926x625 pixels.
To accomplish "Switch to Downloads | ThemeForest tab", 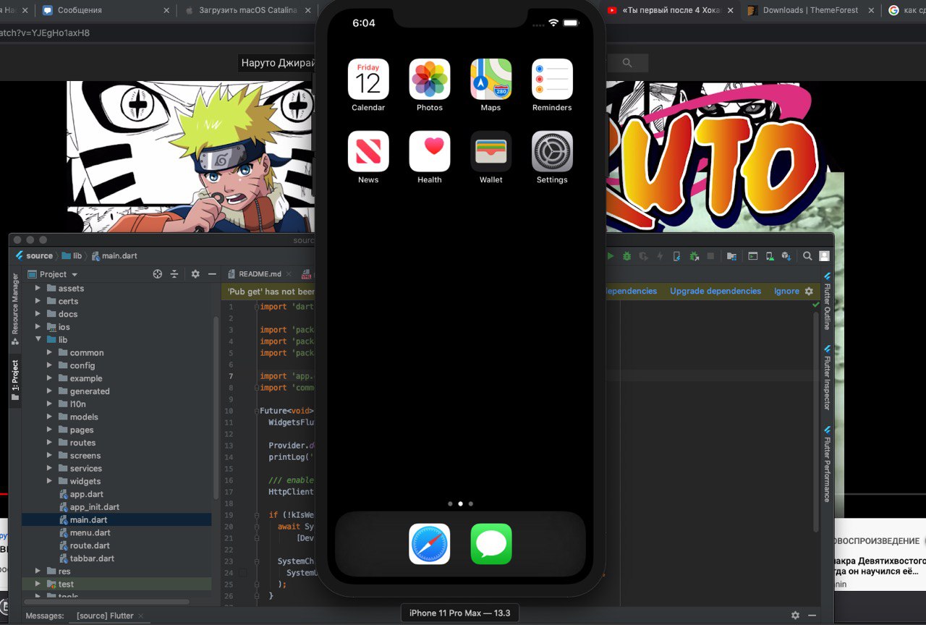I will coord(810,10).
